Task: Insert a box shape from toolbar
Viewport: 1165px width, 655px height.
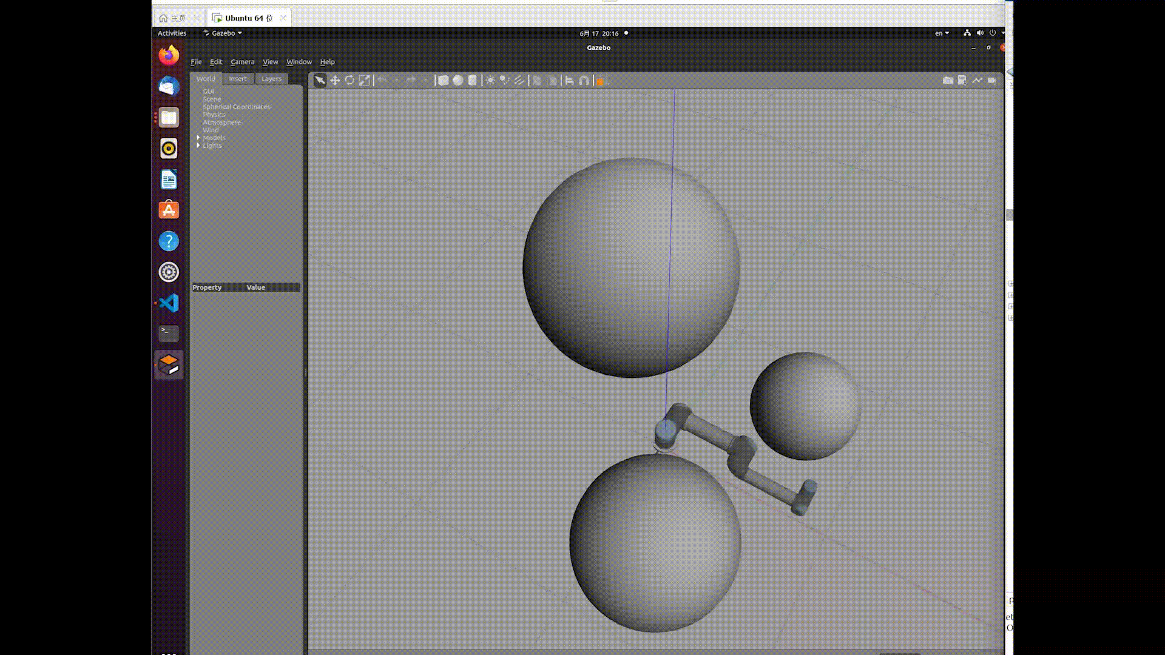Action: click(x=444, y=81)
